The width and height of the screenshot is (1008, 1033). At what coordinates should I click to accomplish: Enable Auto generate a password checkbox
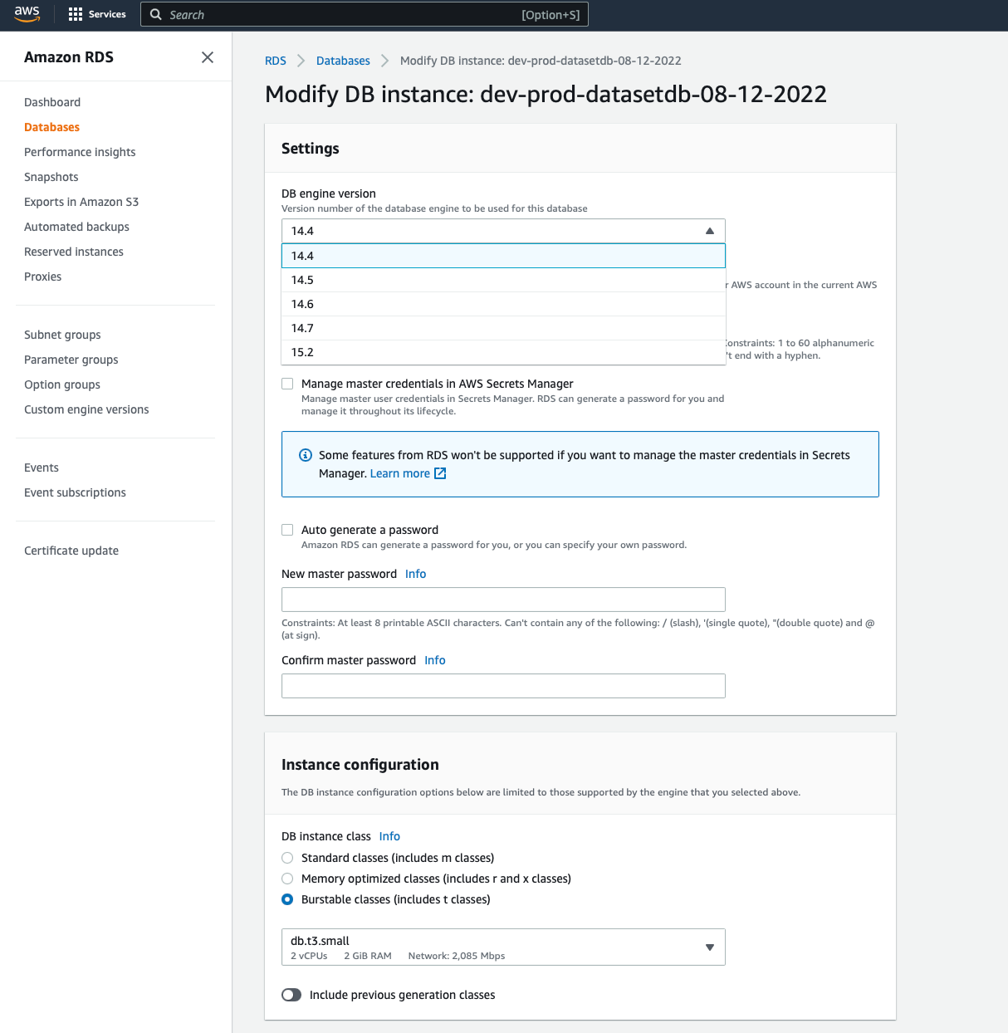click(287, 530)
